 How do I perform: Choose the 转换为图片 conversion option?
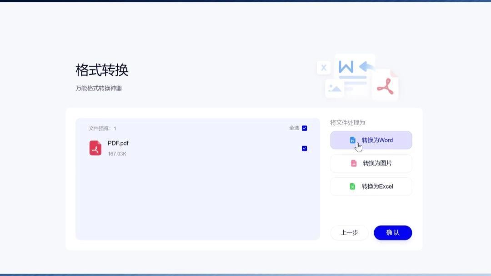pos(371,163)
